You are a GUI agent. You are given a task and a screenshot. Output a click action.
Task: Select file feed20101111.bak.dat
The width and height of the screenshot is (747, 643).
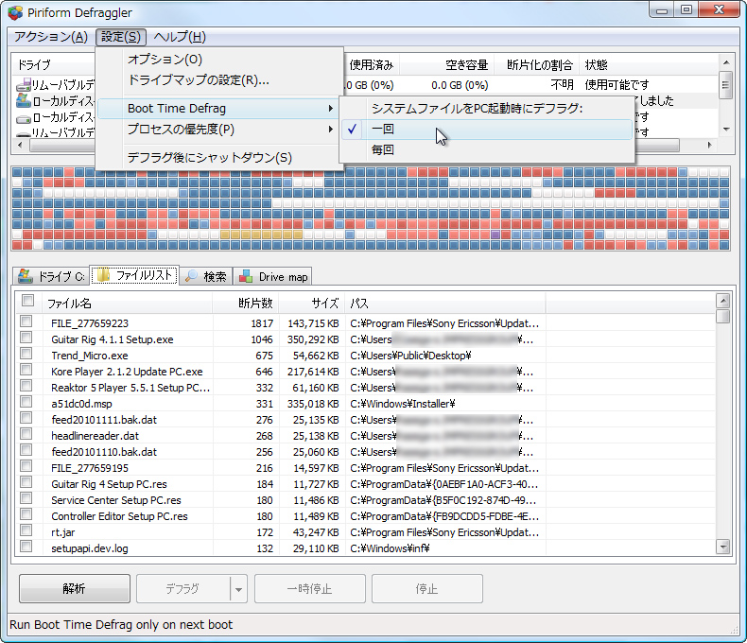pyautogui.click(x=104, y=420)
